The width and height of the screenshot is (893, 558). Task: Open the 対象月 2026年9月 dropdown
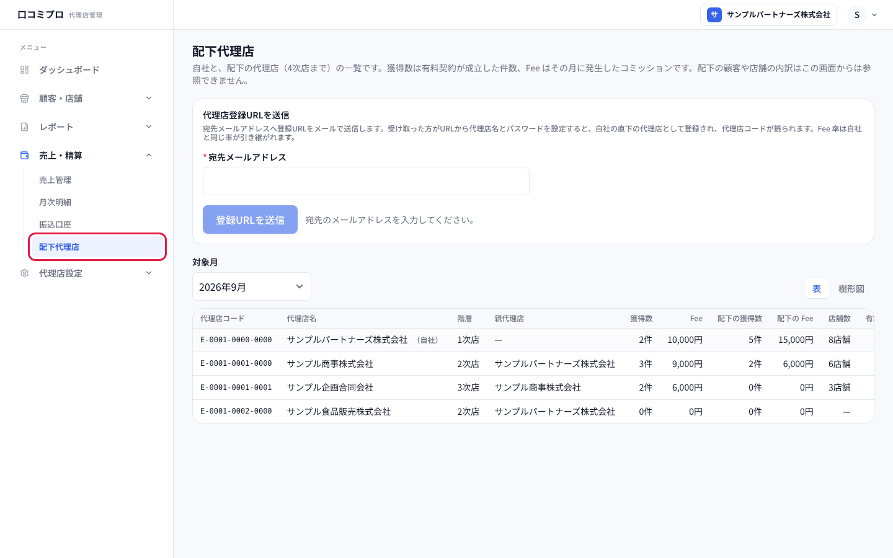tap(252, 286)
